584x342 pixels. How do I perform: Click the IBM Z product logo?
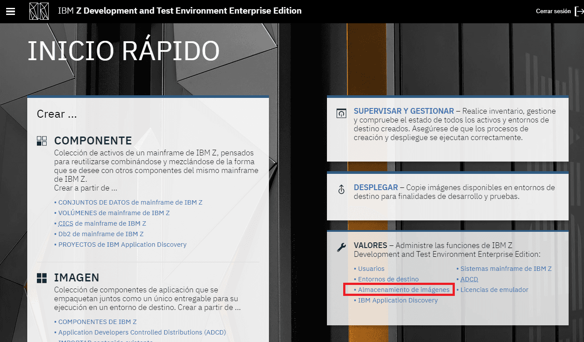tap(39, 11)
